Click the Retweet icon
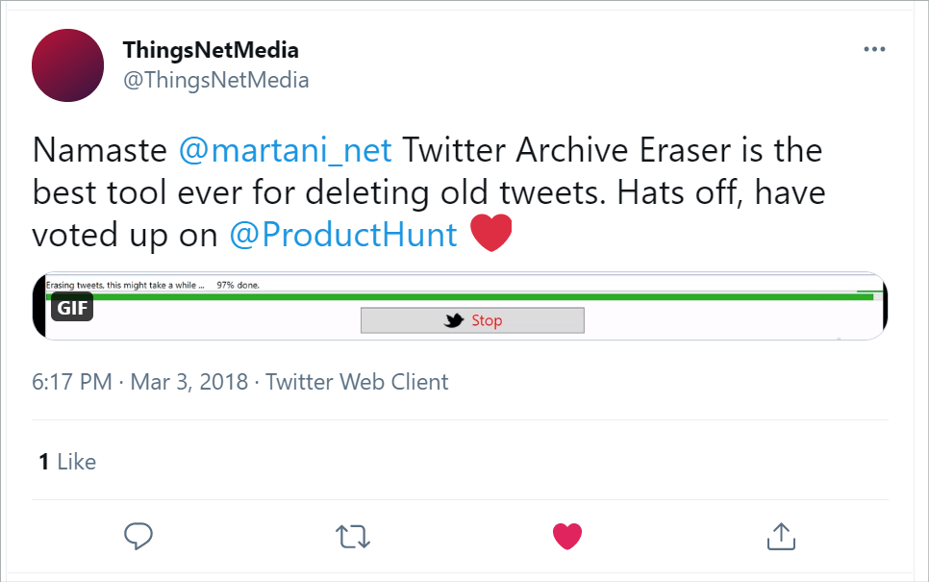Image resolution: width=929 pixels, height=582 pixels. 353,536
